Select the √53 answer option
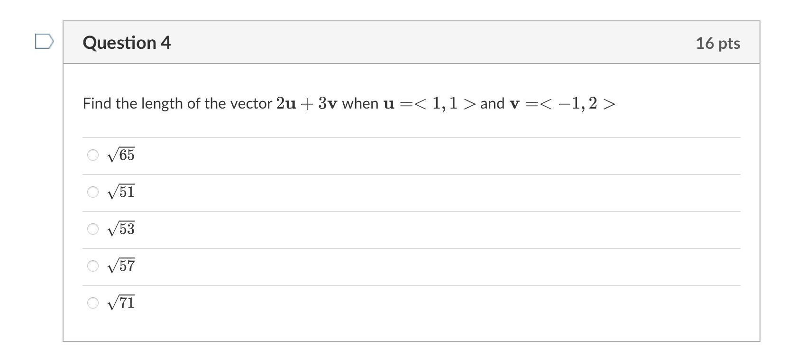Screen dimensions: 806x356 coord(93,229)
